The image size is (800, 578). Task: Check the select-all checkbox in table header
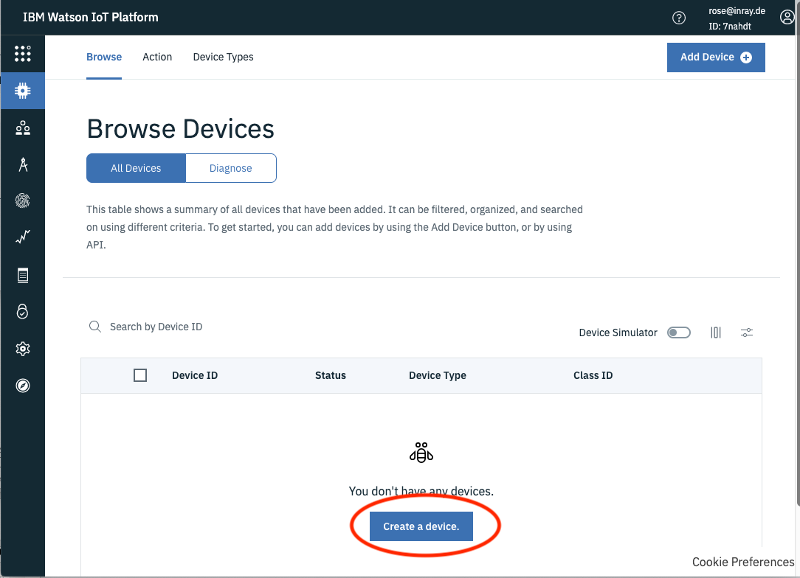[139, 375]
